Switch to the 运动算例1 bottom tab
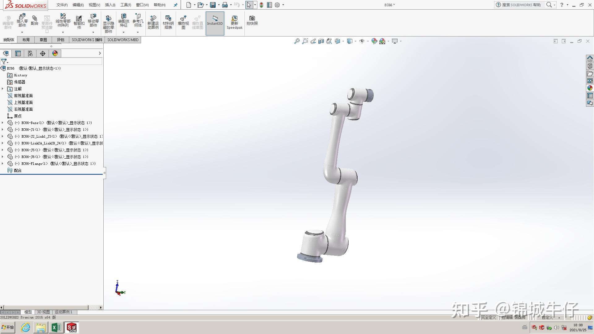 click(63, 312)
